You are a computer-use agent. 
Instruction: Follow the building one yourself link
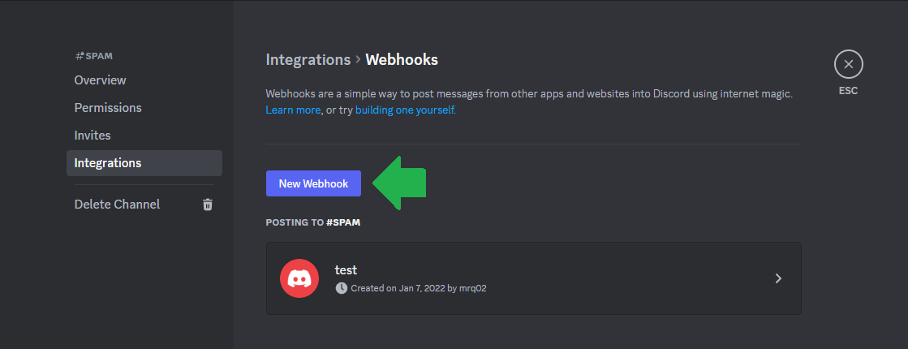[x=405, y=110]
